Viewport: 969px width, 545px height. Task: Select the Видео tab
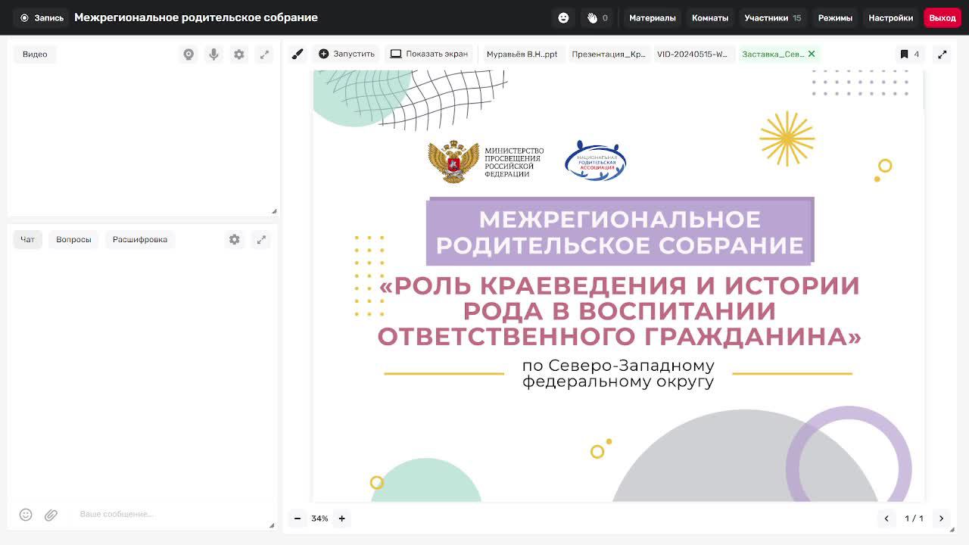tap(35, 54)
